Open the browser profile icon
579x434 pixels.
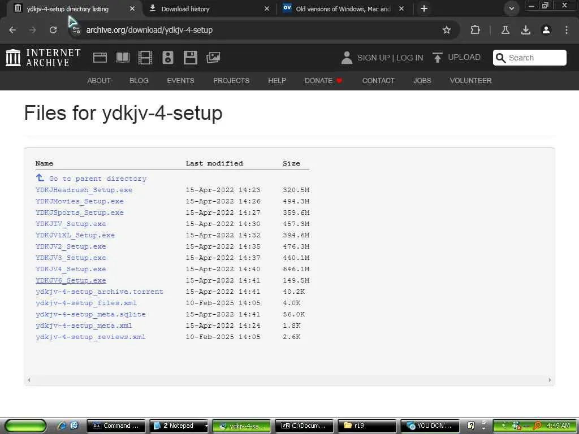[x=546, y=30]
